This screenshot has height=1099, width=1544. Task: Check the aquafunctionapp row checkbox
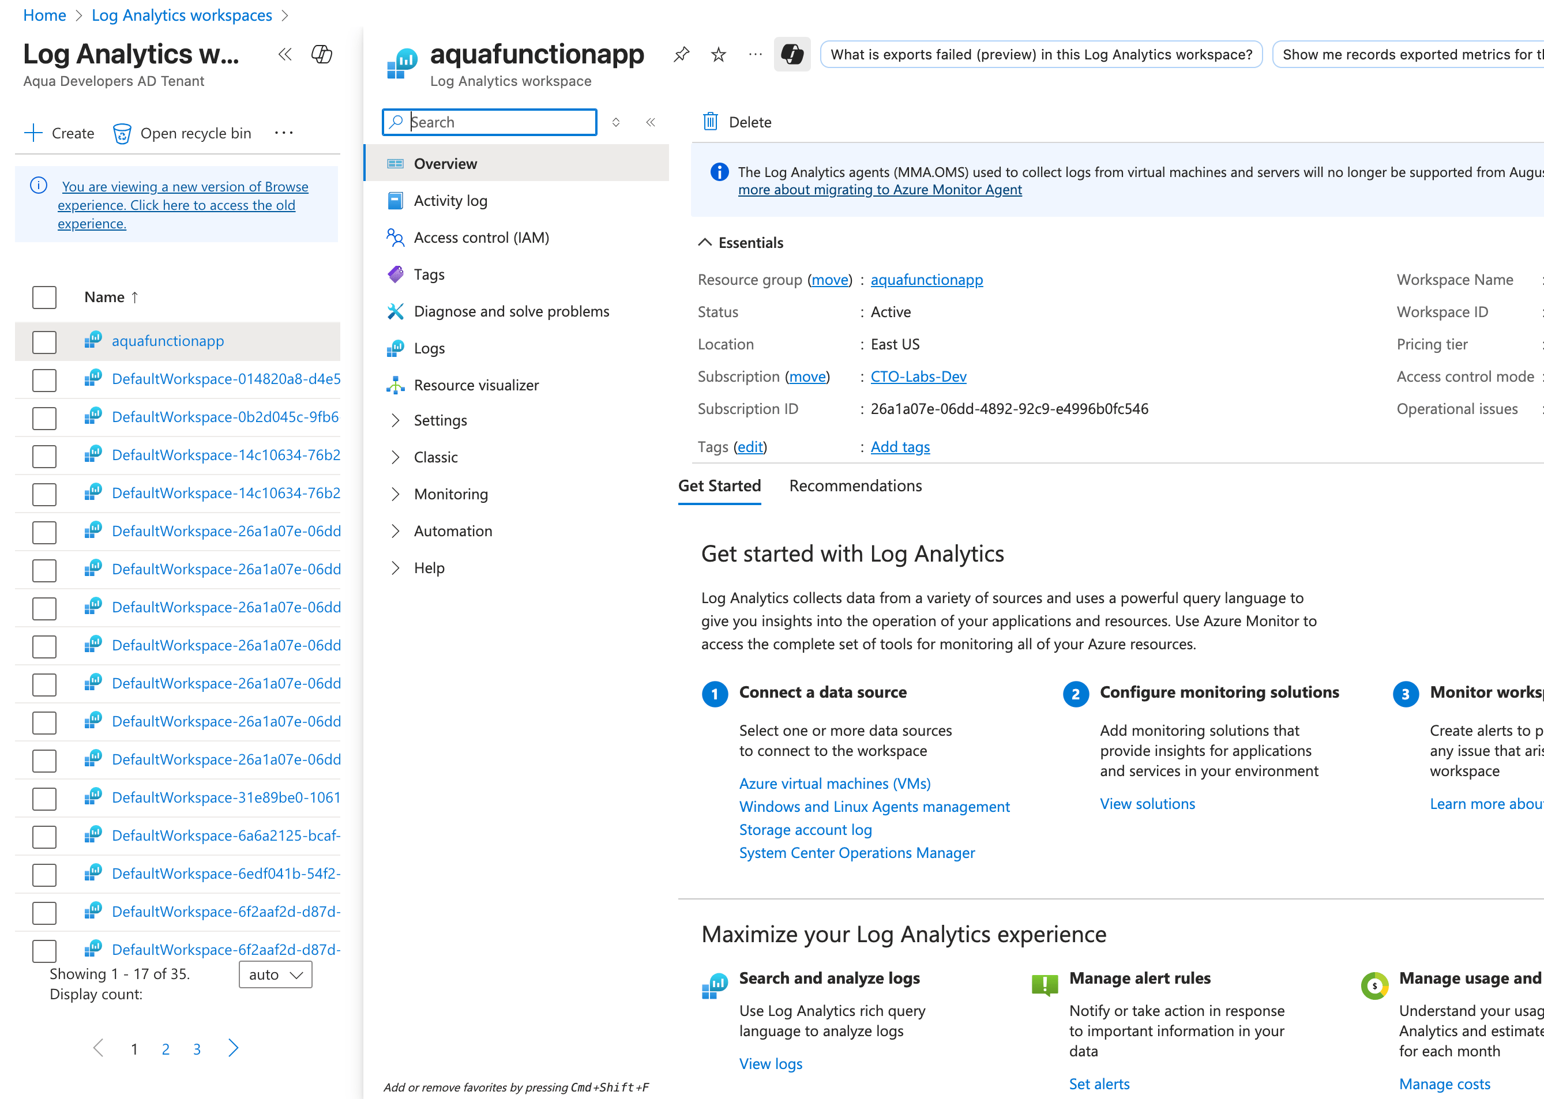[x=44, y=342]
